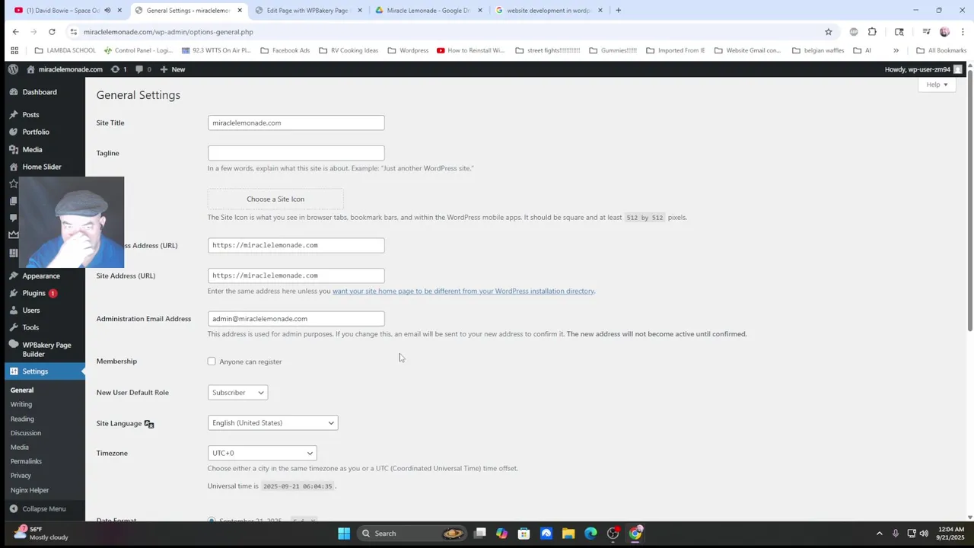Screen dimensions: 974x548
Task: Open the Permalinks settings submenu
Action: [x=26, y=461]
